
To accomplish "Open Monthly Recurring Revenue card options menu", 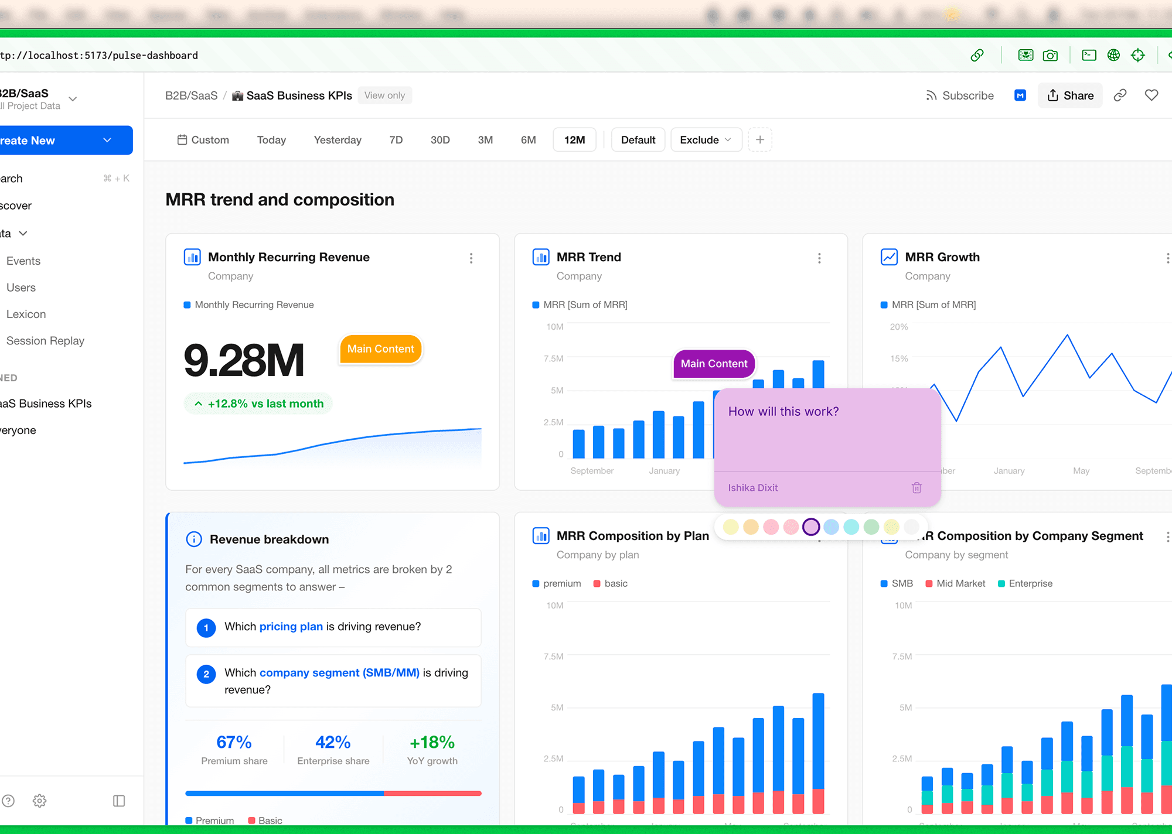I will (471, 258).
